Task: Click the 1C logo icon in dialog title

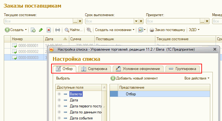Action: tap(51, 49)
